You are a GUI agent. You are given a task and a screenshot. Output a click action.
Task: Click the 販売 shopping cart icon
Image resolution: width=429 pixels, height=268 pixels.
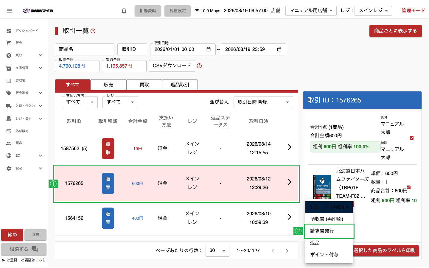tap(9, 43)
